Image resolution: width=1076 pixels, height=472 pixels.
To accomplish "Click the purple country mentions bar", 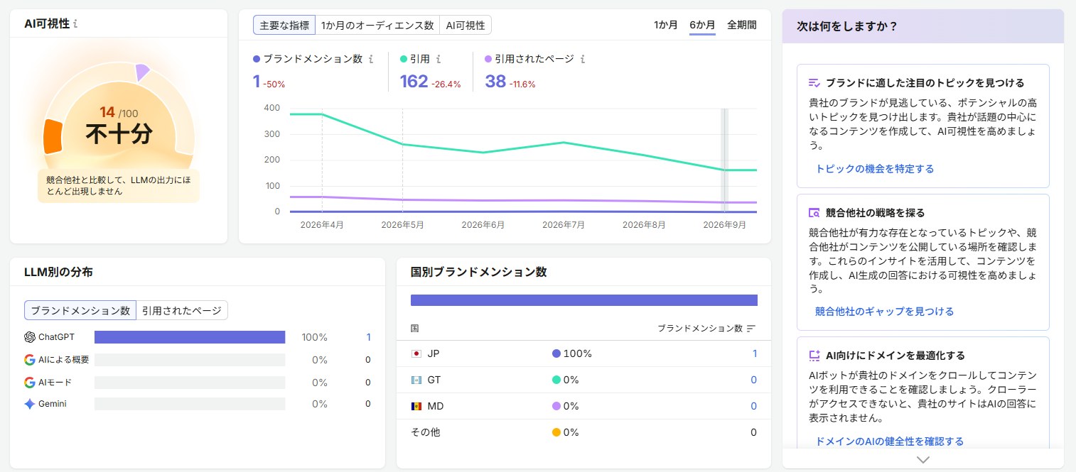I will click(584, 300).
